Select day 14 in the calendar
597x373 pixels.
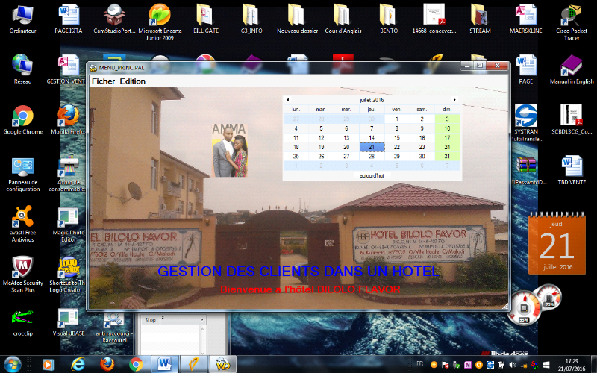point(372,137)
